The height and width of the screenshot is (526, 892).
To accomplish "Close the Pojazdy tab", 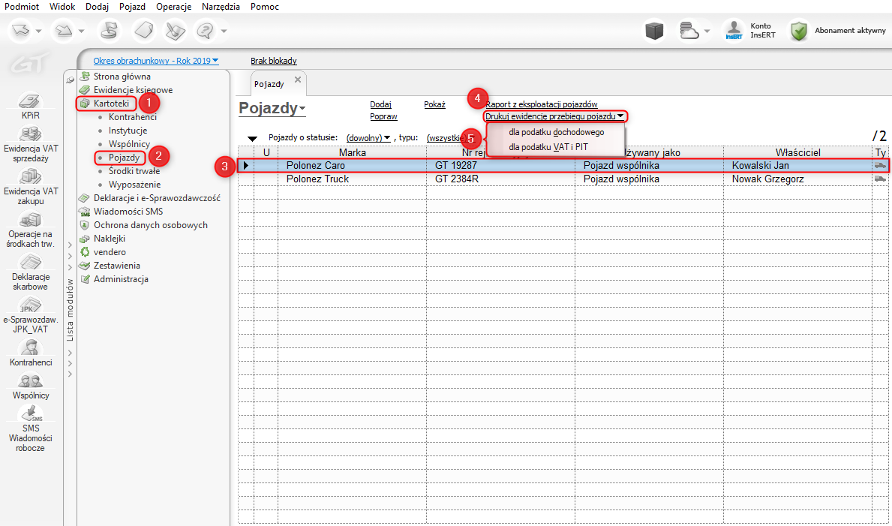I will point(298,80).
